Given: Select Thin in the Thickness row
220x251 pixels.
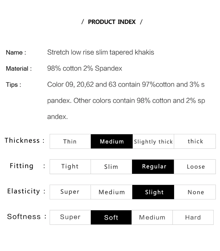Looking at the screenshot, I should pyautogui.click(x=70, y=142).
